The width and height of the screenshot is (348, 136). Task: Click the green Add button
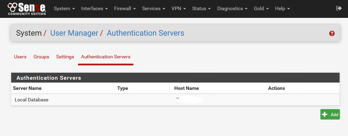pyautogui.click(x=330, y=115)
